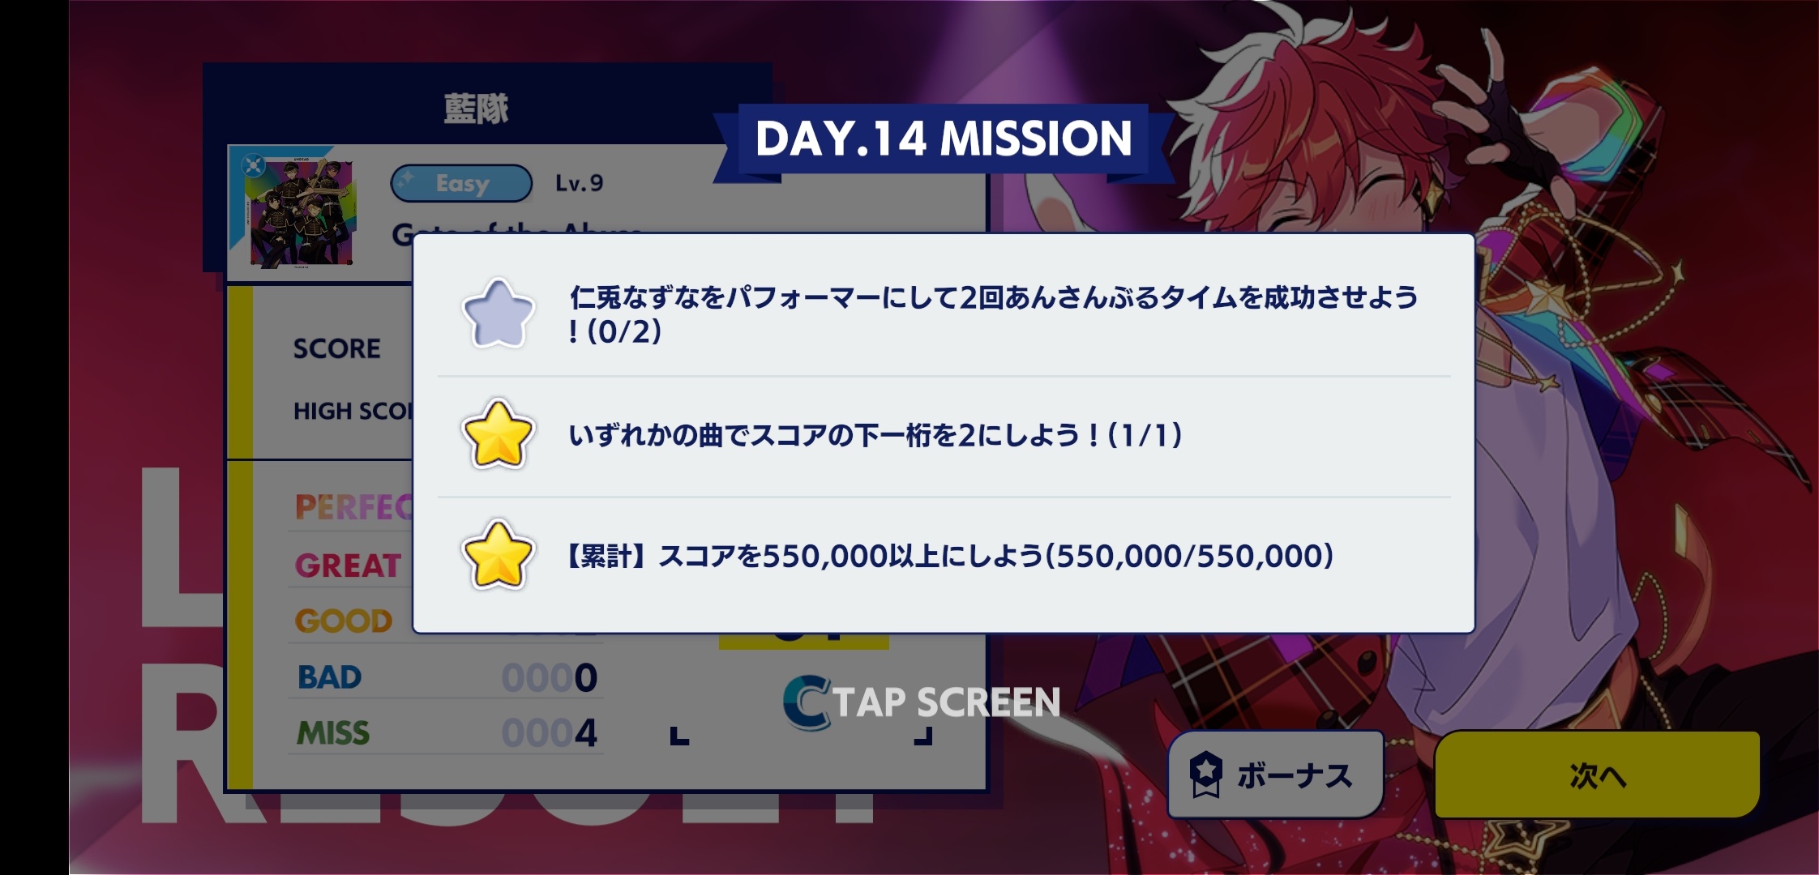Click the 藍隊 unit name header
Screen dimensions: 1819x875
point(477,109)
